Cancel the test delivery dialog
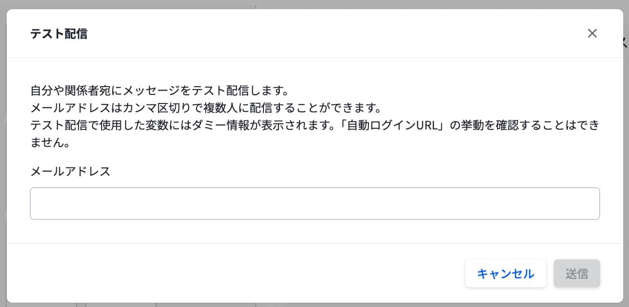Image resolution: width=629 pixels, height=307 pixels. (x=505, y=273)
